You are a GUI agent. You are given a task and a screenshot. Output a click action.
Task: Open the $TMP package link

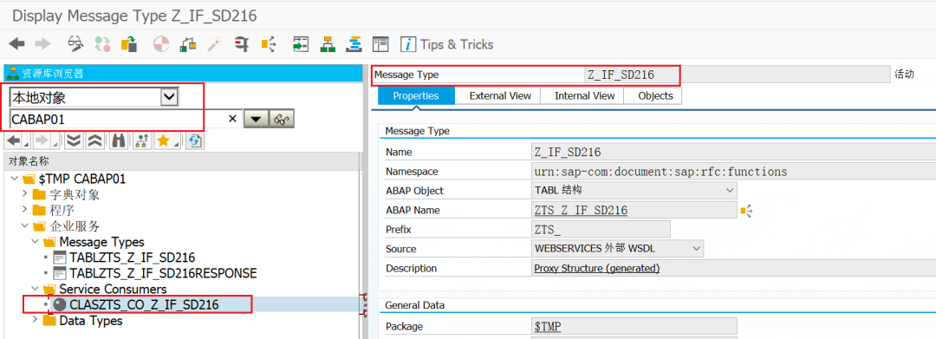pyautogui.click(x=548, y=327)
